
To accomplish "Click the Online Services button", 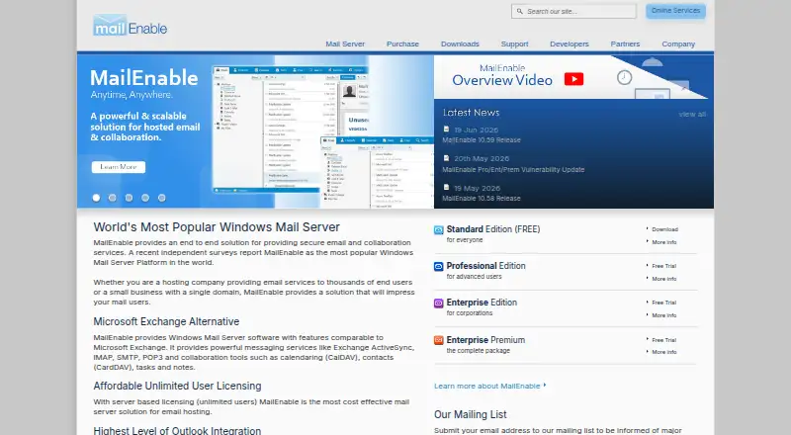I will click(x=675, y=11).
